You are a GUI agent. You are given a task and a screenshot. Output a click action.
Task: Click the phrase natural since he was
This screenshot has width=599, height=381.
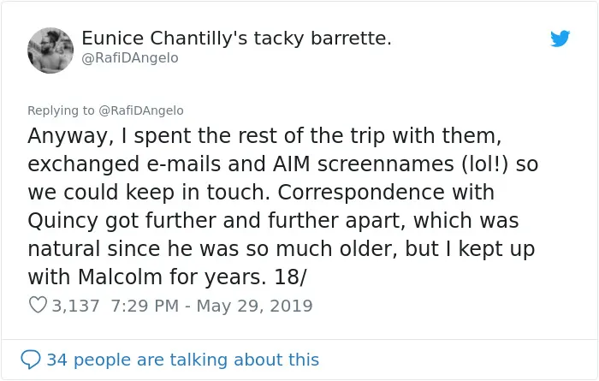click(133, 249)
